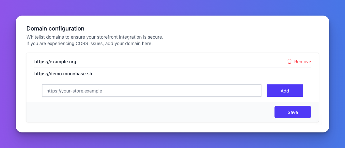Save the domain configuration
345x148 pixels.
click(x=293, y=112)
